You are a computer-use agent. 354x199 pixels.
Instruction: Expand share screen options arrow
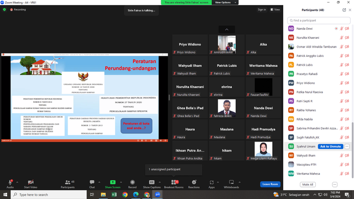(121, 182)
